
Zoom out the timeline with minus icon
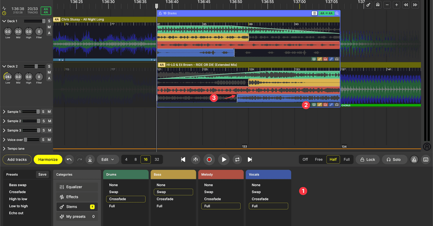[387, 5]
